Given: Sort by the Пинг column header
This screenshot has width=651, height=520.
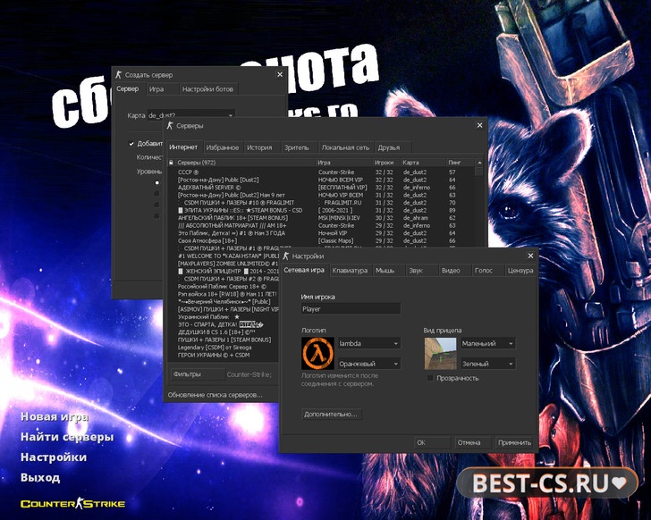Looking at the screenshot, I should coord(460,163).
